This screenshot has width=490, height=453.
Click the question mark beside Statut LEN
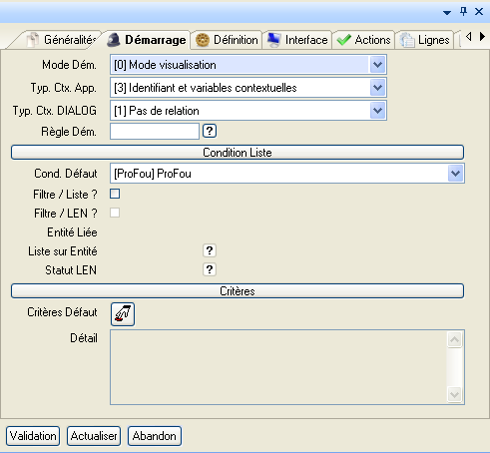click(x=210, y=269)
